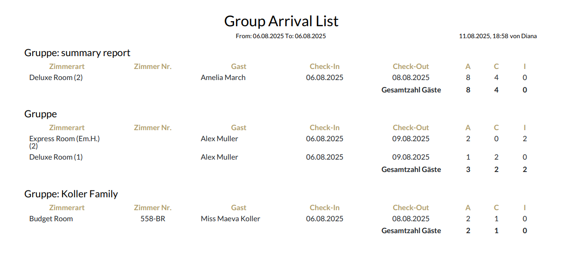Select the From/To date range text
The height and width of the screenshot is (264, 564).
point(281,36)
